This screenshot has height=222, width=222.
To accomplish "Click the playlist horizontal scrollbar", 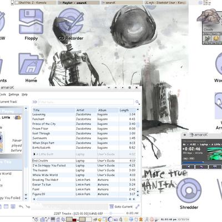I will [x=82, y=199].
